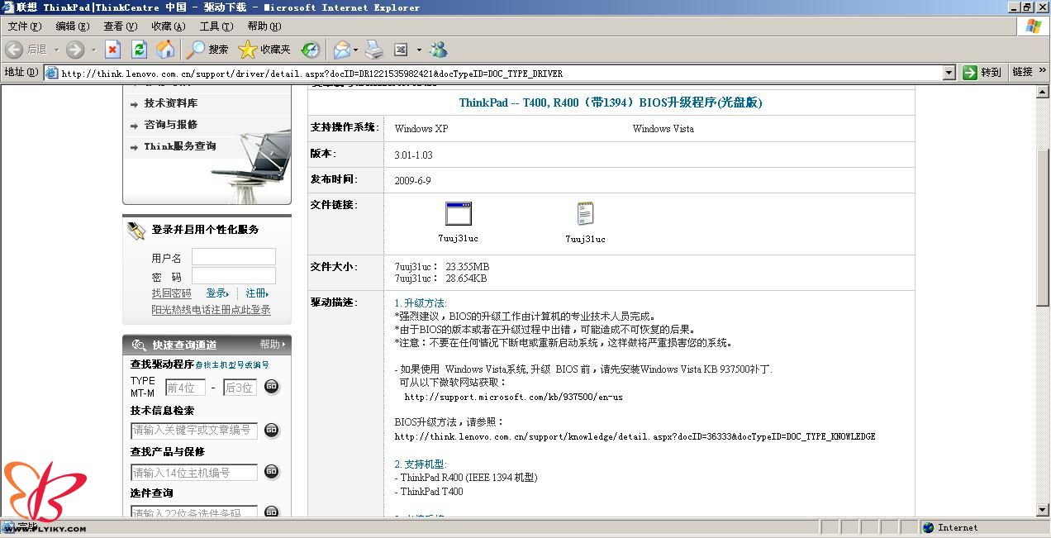Open the Think服务查询 sidebar link
1051x538 pixels.
point(180,146)
